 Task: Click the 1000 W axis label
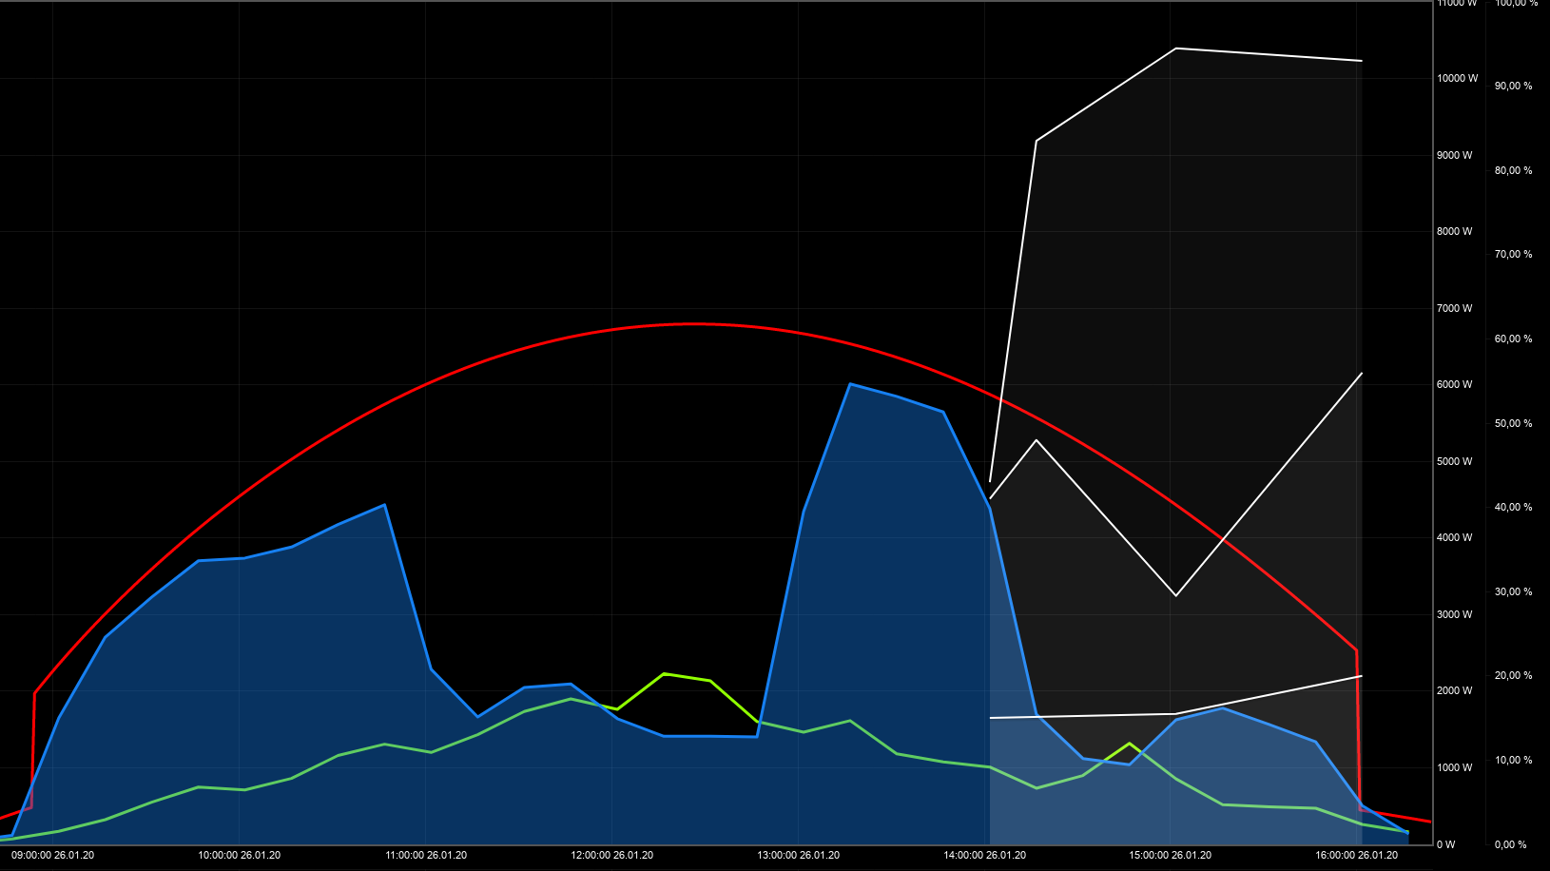(1454, 767)
